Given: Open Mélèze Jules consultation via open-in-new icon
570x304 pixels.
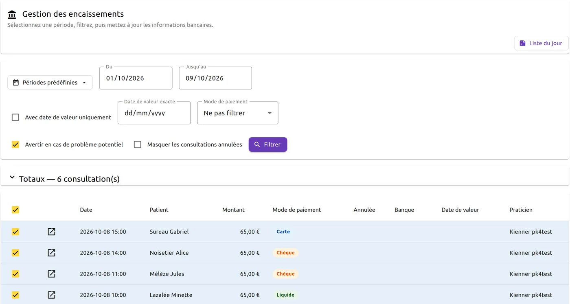Looking at the screenshot, I should 51,274.
